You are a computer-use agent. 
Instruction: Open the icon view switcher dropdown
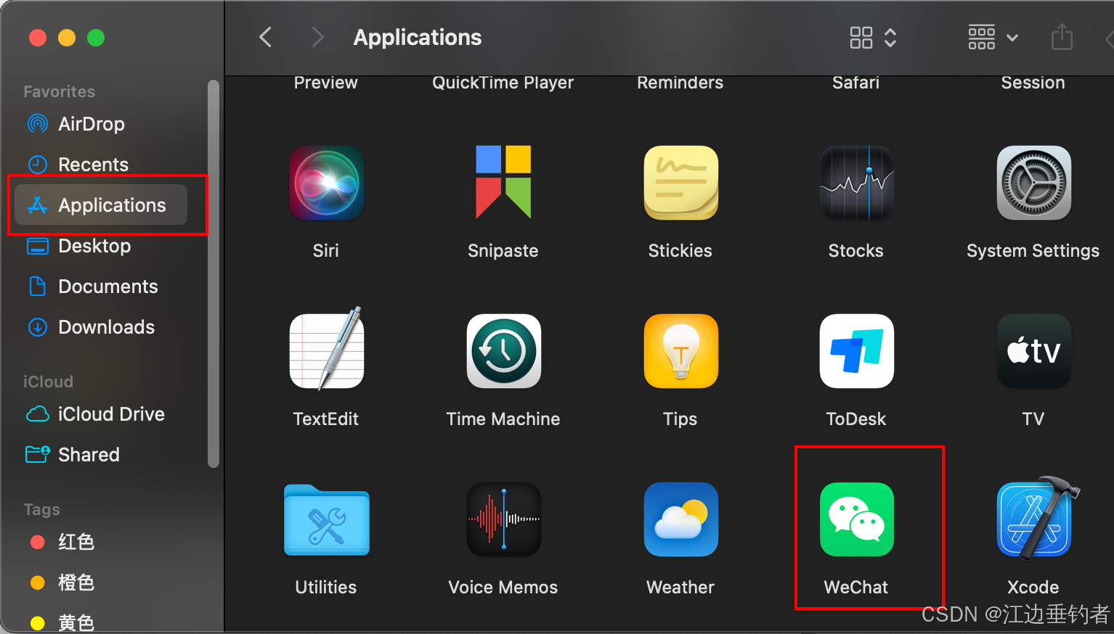[874, 38]
